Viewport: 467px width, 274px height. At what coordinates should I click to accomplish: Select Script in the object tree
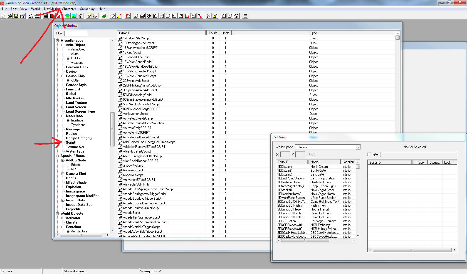pos(71,143)
